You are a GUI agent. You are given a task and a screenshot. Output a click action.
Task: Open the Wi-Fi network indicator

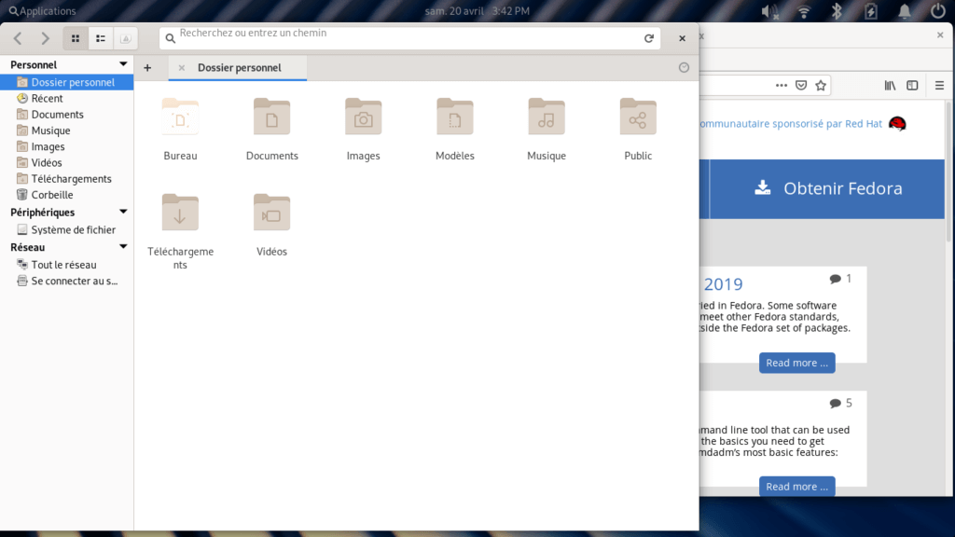tap(804, 11)
